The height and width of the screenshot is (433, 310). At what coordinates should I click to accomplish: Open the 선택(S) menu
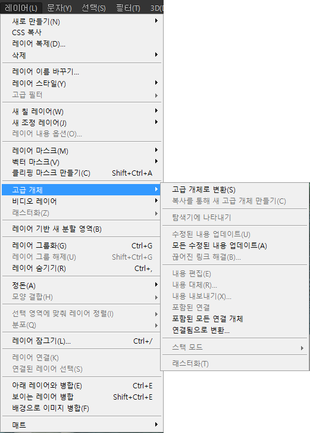pos(94,8)
